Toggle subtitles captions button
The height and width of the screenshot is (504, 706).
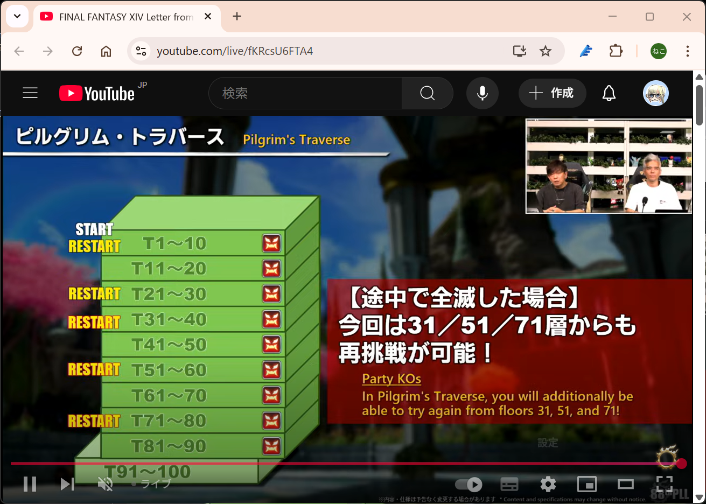pyautogui.click(x=509, y=485)
